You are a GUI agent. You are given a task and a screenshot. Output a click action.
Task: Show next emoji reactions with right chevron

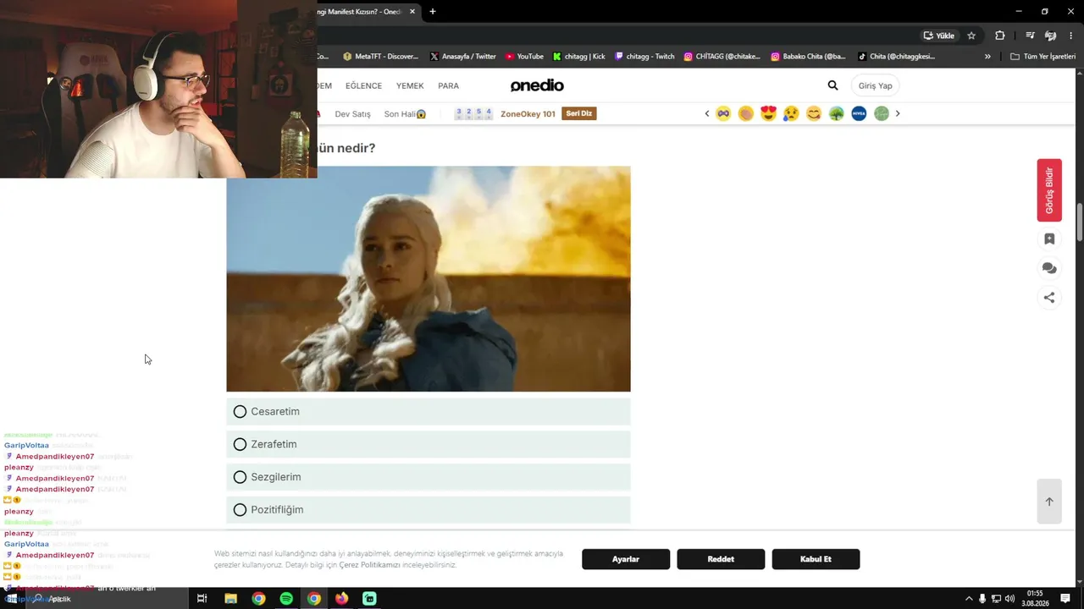click(898, 113)
